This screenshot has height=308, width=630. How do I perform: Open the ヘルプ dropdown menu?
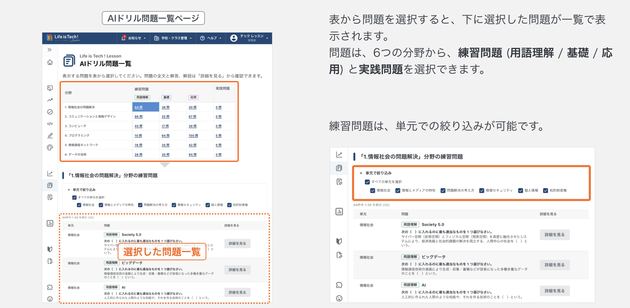tap(210, 38)
